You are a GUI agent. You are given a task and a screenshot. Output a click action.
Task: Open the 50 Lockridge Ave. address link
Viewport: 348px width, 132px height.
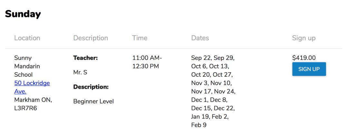[x=32, y=87]
